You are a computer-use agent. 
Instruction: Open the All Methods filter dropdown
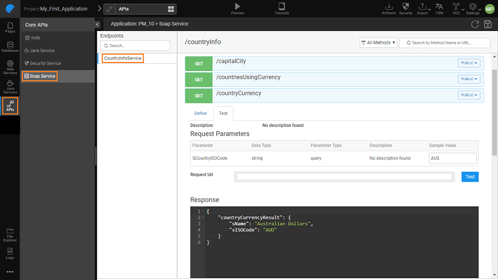(378, 43)
